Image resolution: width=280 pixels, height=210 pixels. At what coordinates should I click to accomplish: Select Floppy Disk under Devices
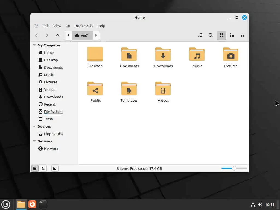(x=54, y=134)
